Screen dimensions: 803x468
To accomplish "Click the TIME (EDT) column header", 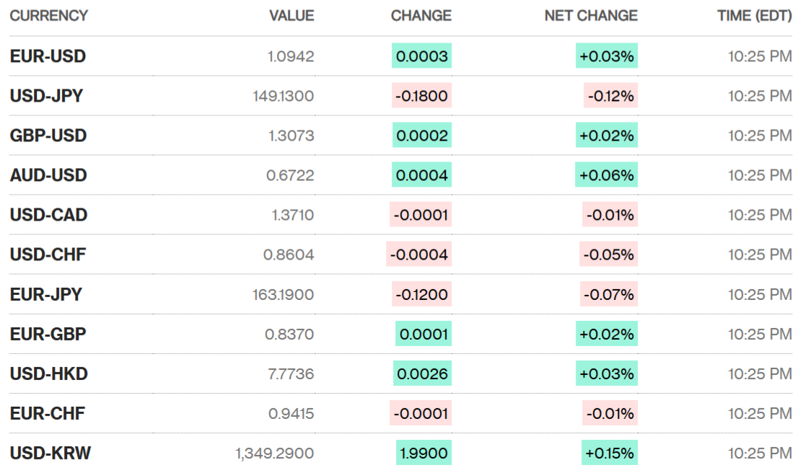I will click(x=755, y=15).
